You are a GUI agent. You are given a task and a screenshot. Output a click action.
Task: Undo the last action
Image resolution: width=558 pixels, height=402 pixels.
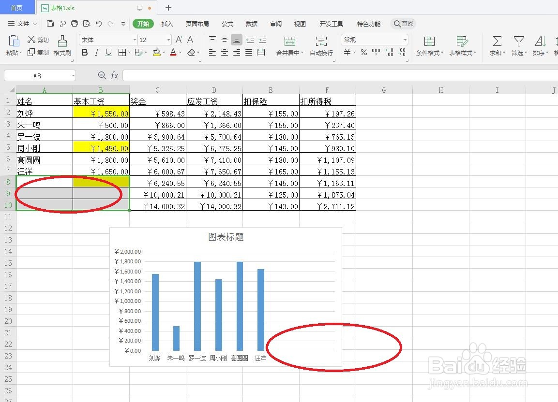pyautogui.click(x=99, y=24)
